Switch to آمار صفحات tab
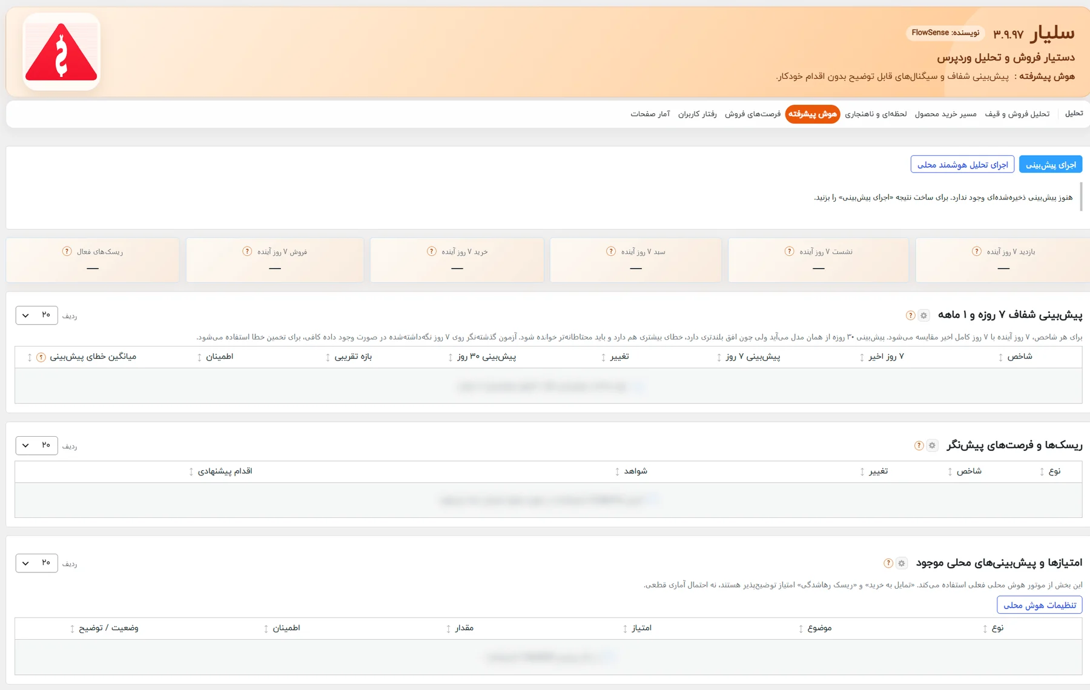1090x690 pixels. [x=650, y=114]
